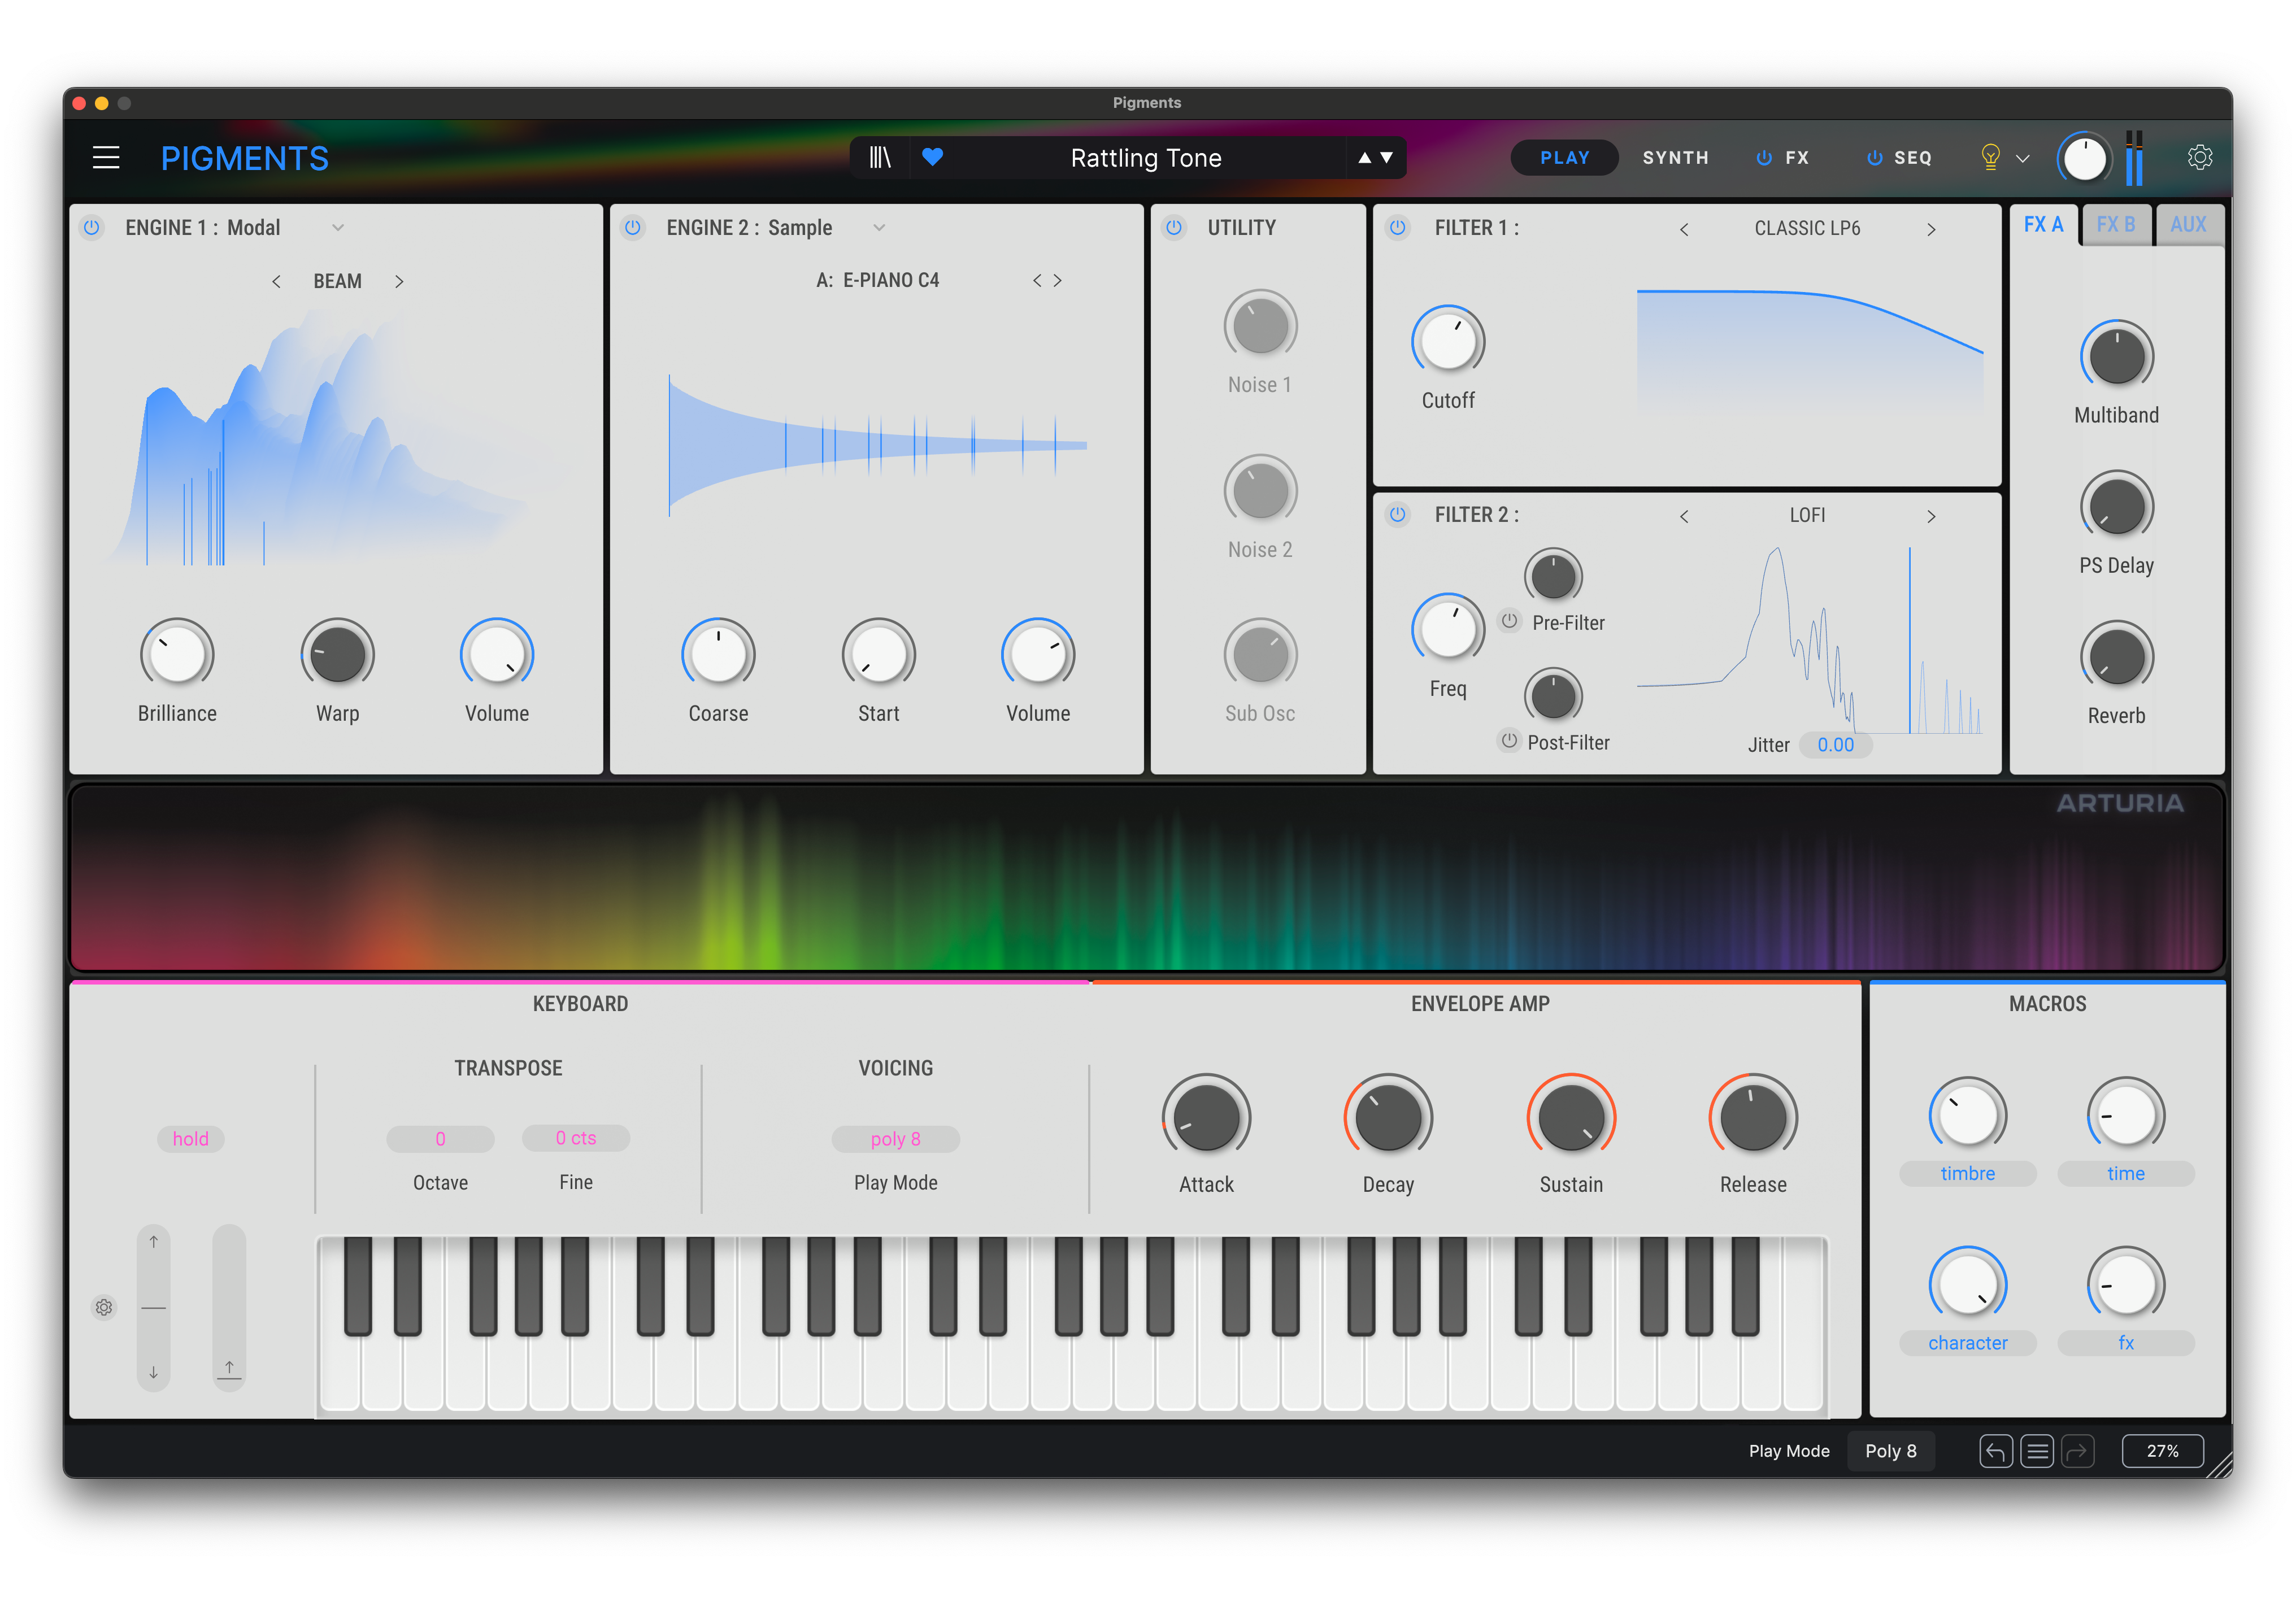Image resolution: width=2296 pixels, height=1607 pixels.
Task: Click the lightbulb sound design tips icon
Action: 1990,157
